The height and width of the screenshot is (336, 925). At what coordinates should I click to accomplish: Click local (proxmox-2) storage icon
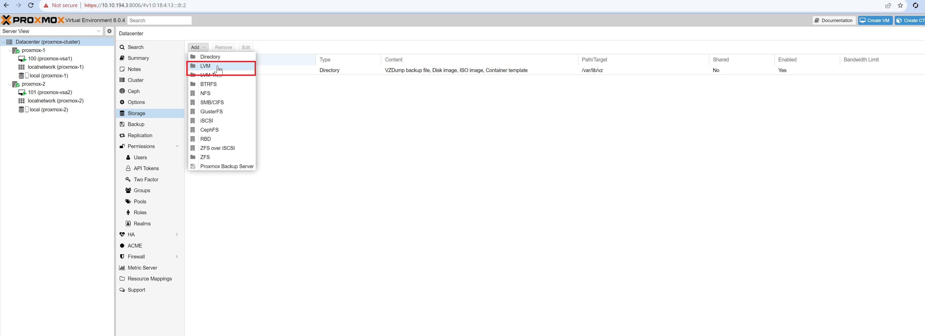point(23,109)
